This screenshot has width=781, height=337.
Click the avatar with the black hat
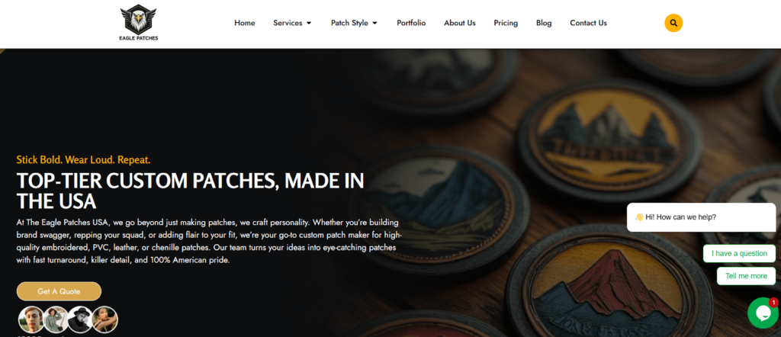pos(79,319)
